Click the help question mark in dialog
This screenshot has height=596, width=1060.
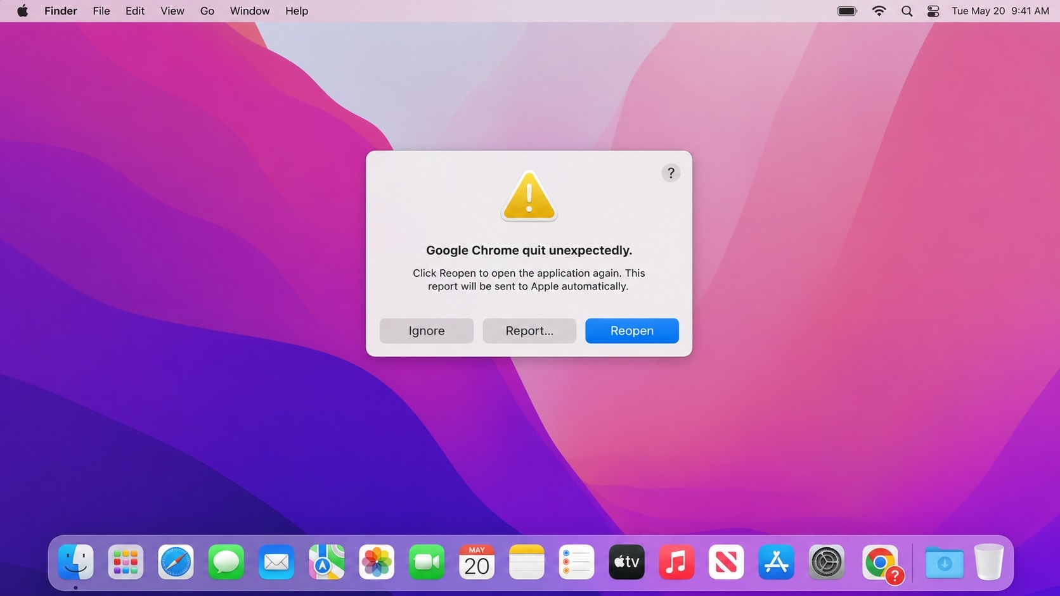pos(671,173)
